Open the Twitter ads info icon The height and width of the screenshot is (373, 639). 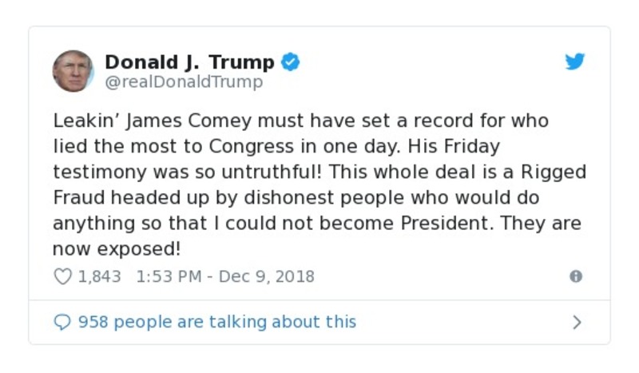pyautogui.click(x=575, y=276)
